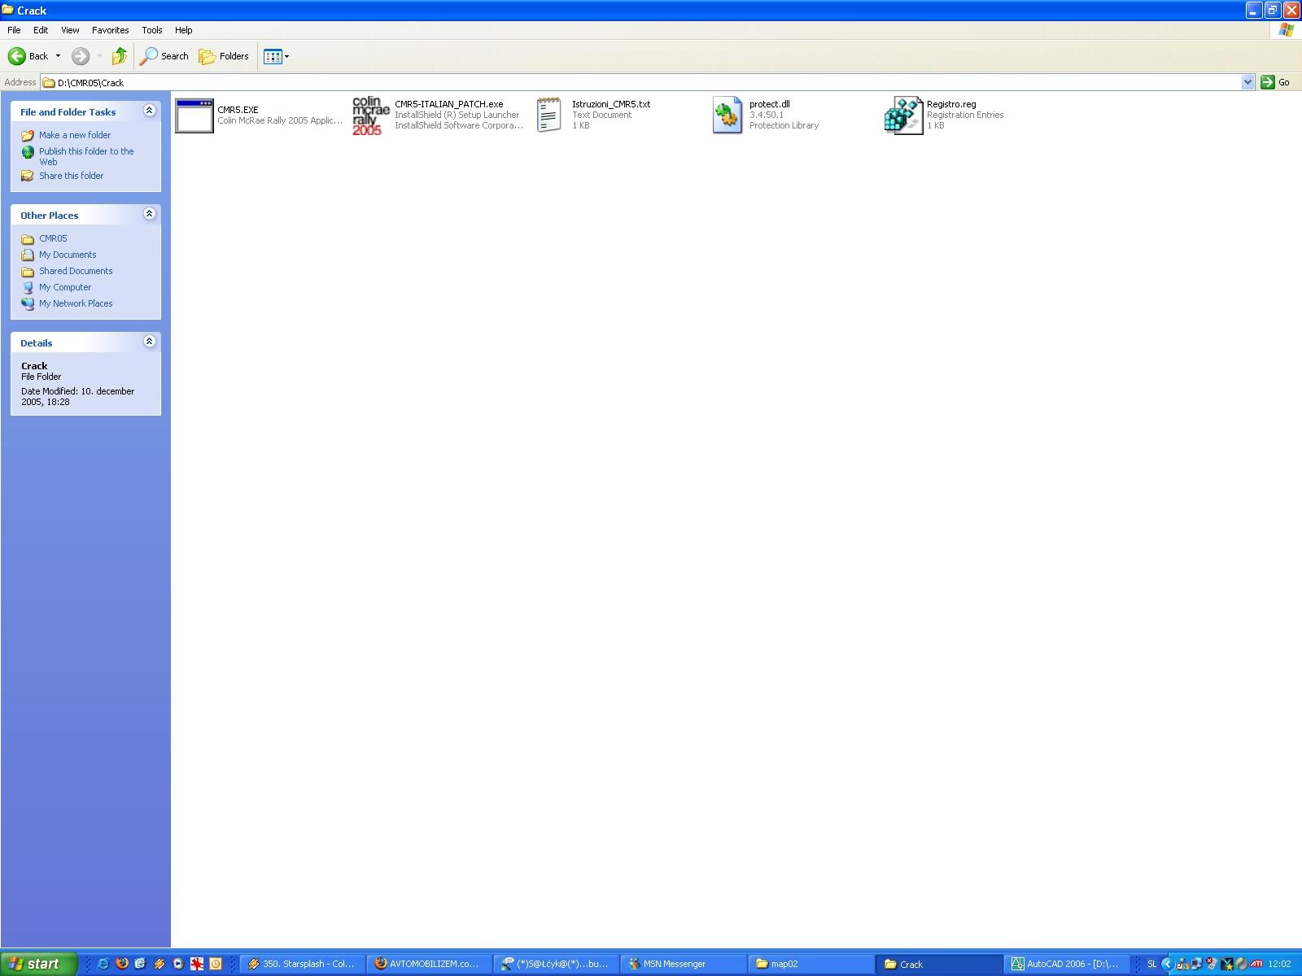This screenshot has height=976, width=1302.
Task: Collapse the File and Folder Tasks panel
Action: [149, 111]
